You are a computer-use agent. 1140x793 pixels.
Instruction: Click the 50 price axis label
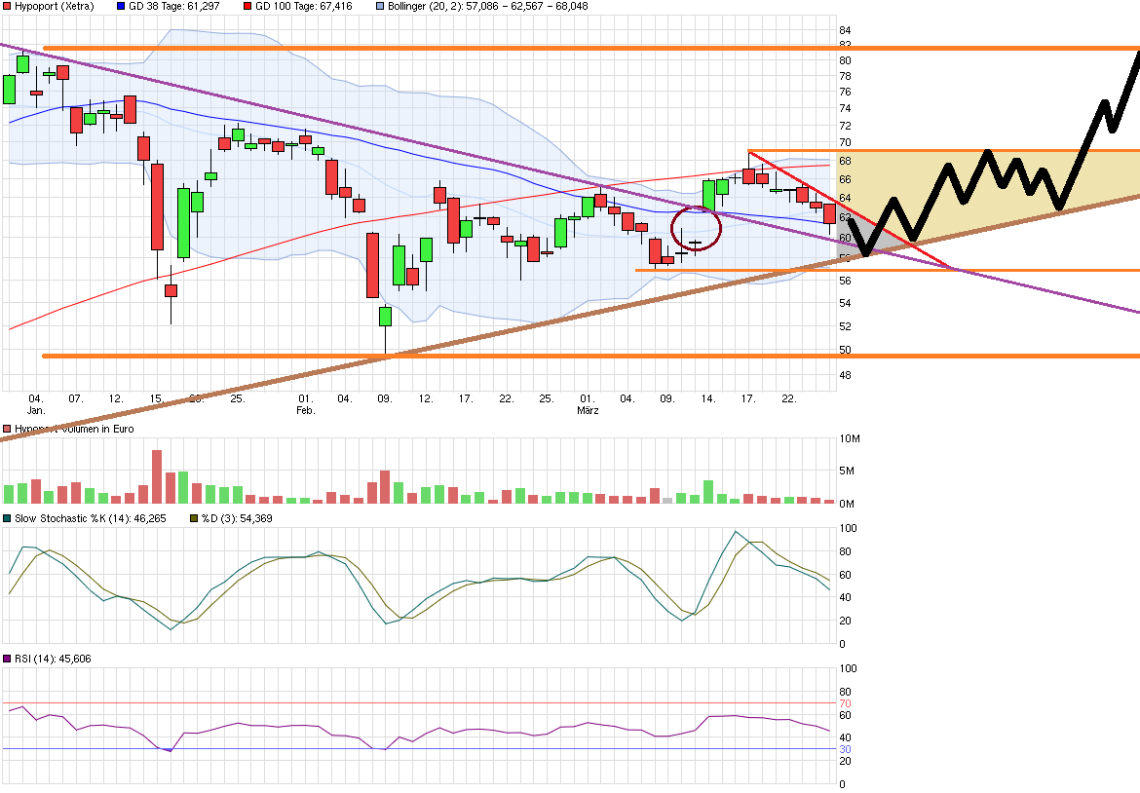point(845,350)
